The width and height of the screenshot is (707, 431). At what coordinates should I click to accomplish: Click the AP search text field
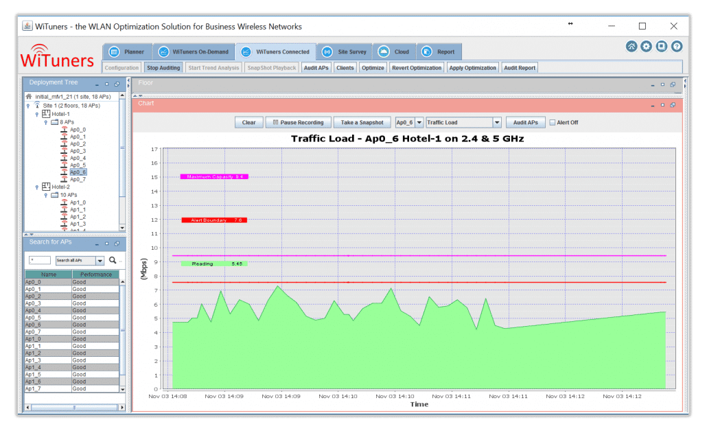click(x=40, y=260)
